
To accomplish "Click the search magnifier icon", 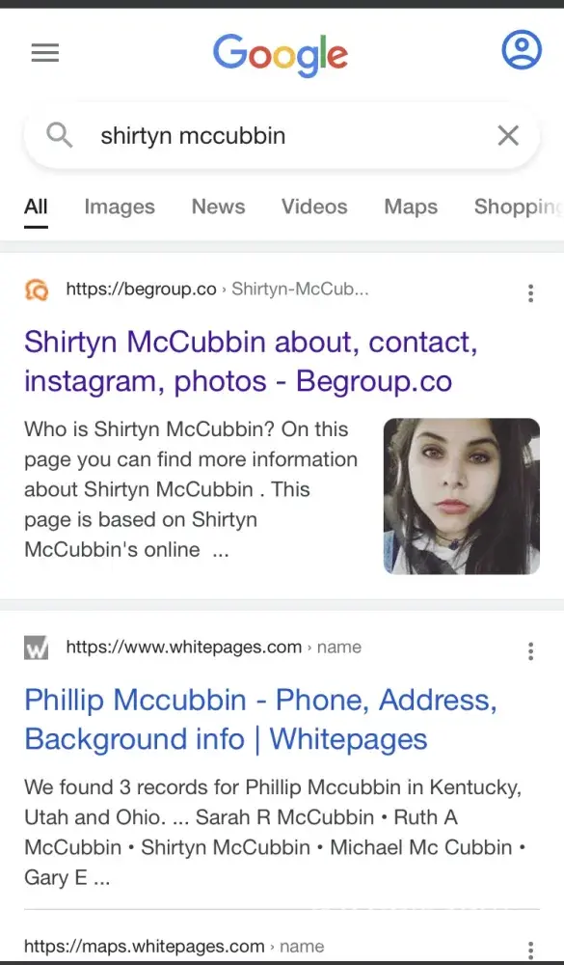I will point(60,135).
